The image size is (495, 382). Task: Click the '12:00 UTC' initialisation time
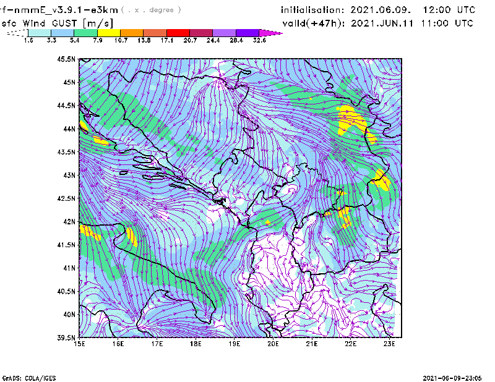(449, 10)
